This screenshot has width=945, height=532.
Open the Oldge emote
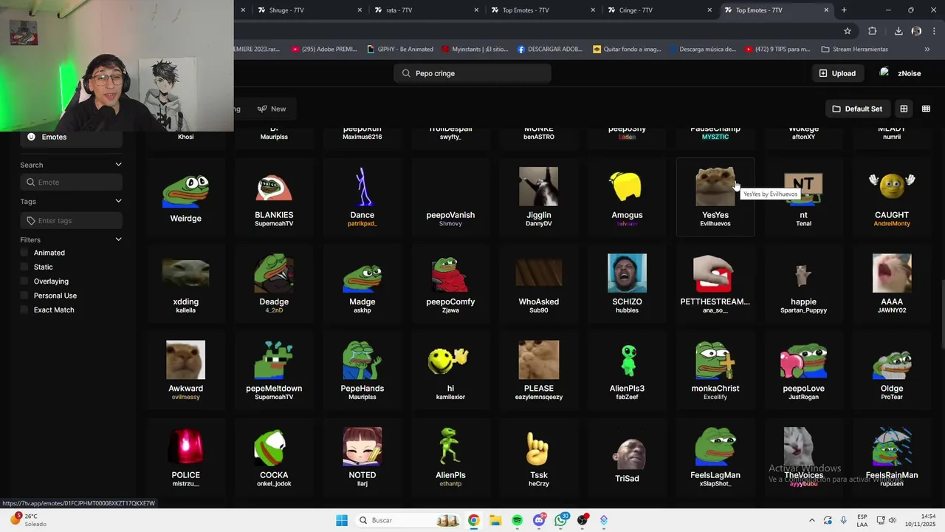point(892,369)
